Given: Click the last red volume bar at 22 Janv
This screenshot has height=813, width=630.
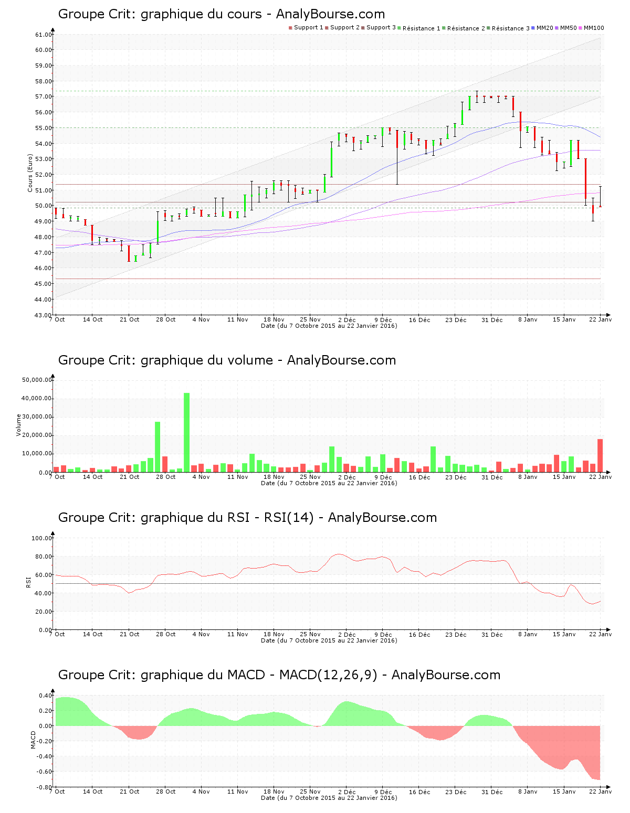Looking at the screenshot, I should point(600,455).
